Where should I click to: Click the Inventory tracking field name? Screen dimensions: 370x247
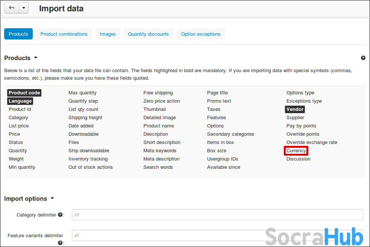pos(88,159)
